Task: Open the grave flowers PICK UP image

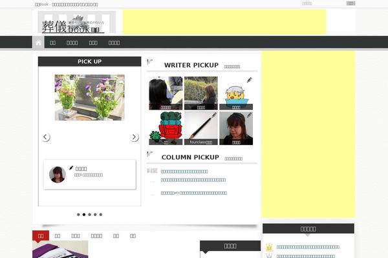Action: coord(90,97)
